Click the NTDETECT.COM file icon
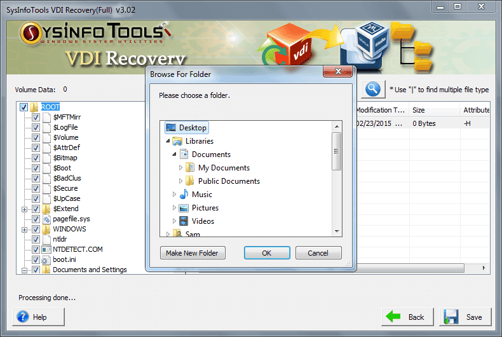Viewport: 502px width, 337px height. 47,249
